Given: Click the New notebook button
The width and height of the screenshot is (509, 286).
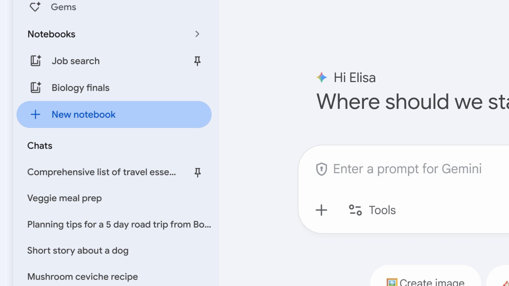Looking at the screenshot, I should 114,115.
